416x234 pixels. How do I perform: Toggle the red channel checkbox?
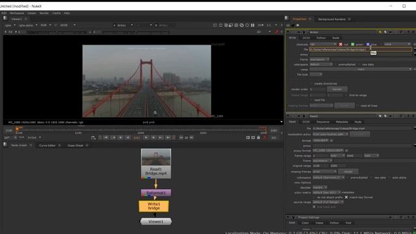point(341,44)
